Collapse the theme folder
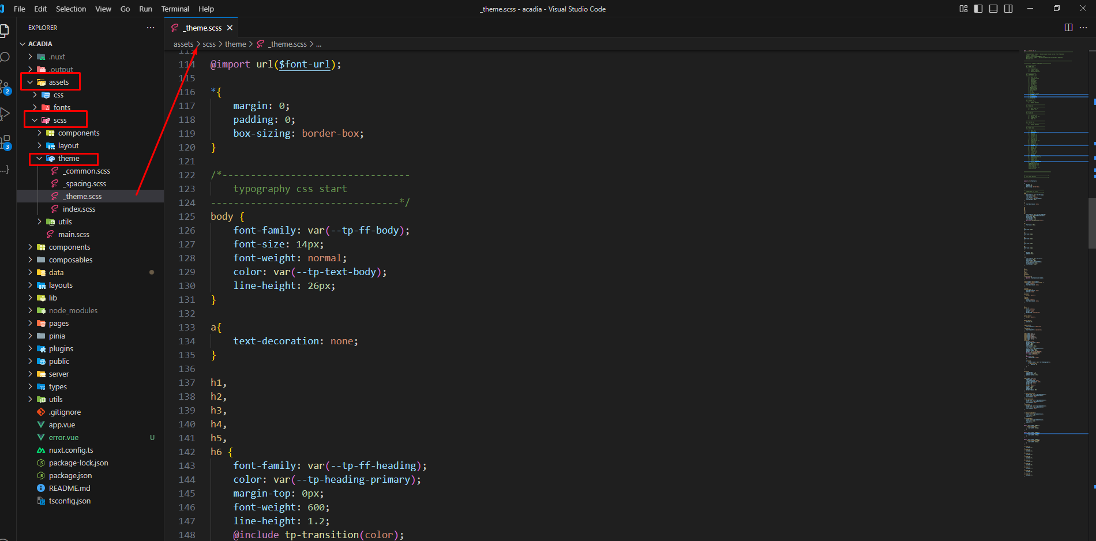 [x=91, y=158]
